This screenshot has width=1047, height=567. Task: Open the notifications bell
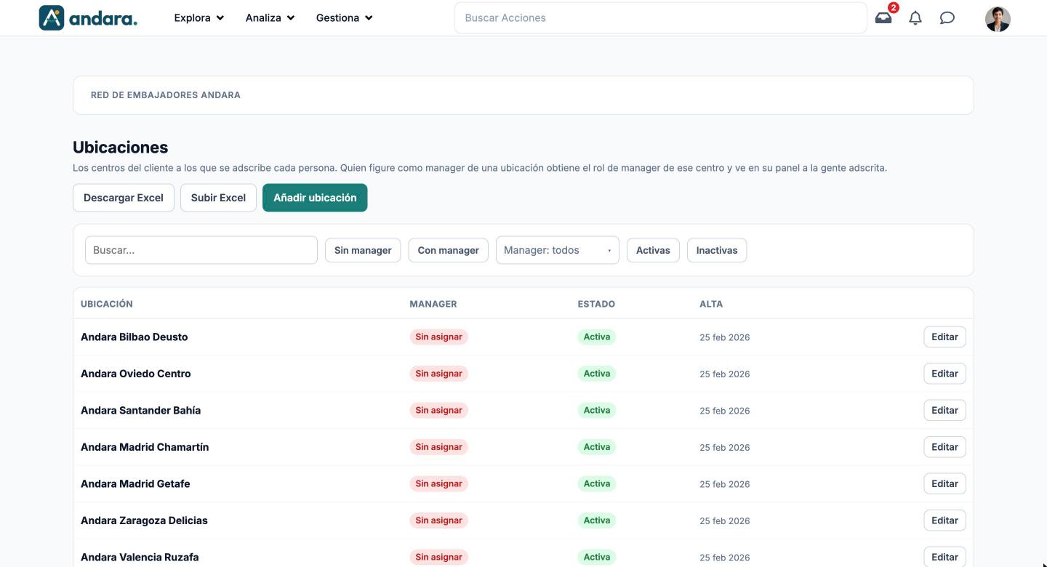(915, 18)
